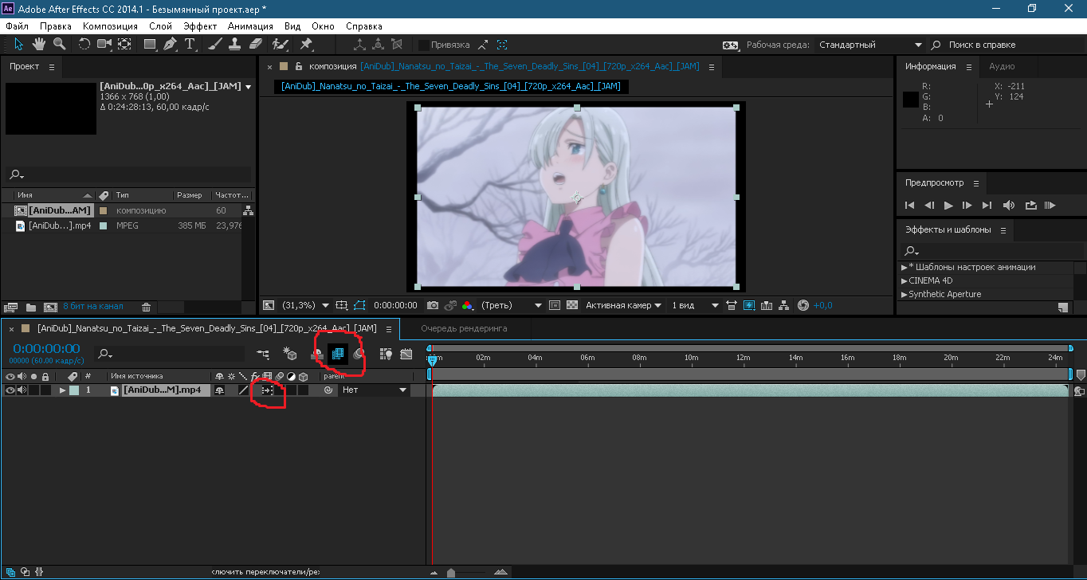Switch to the Аудио tab
The width and height of the screenshot is (1087, 580).
click(x=1002, y=66)
